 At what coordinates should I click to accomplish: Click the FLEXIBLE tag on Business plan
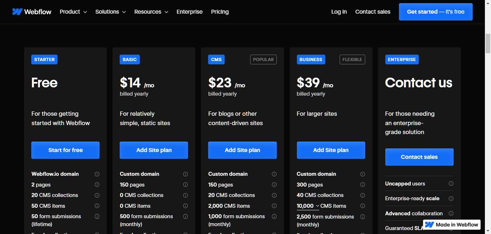pyautogui.click(x=352, y=60)
